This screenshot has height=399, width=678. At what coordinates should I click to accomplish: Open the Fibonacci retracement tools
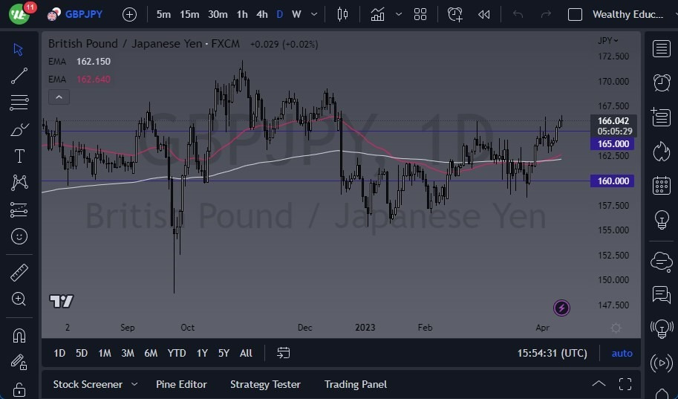coord(19,103)
